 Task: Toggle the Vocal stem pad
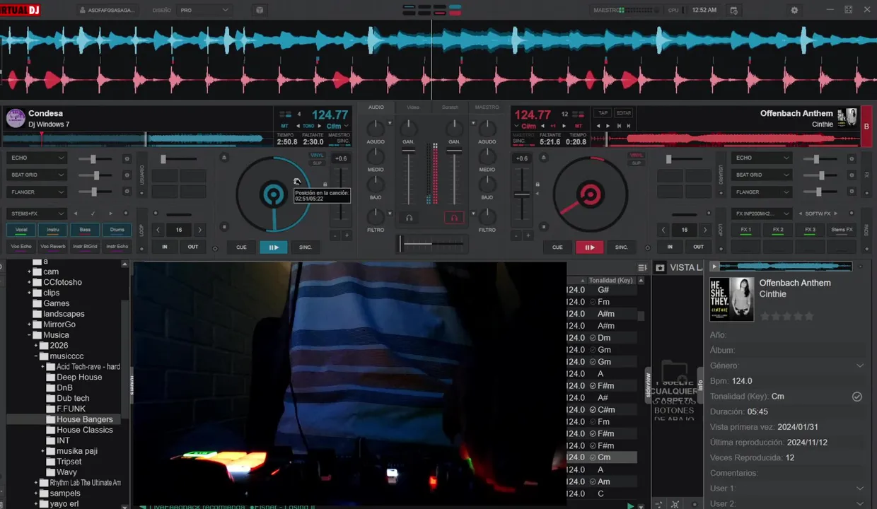21,230
